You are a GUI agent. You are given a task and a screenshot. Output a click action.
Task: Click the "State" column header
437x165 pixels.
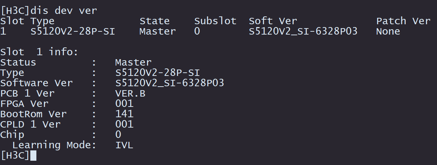154,21
